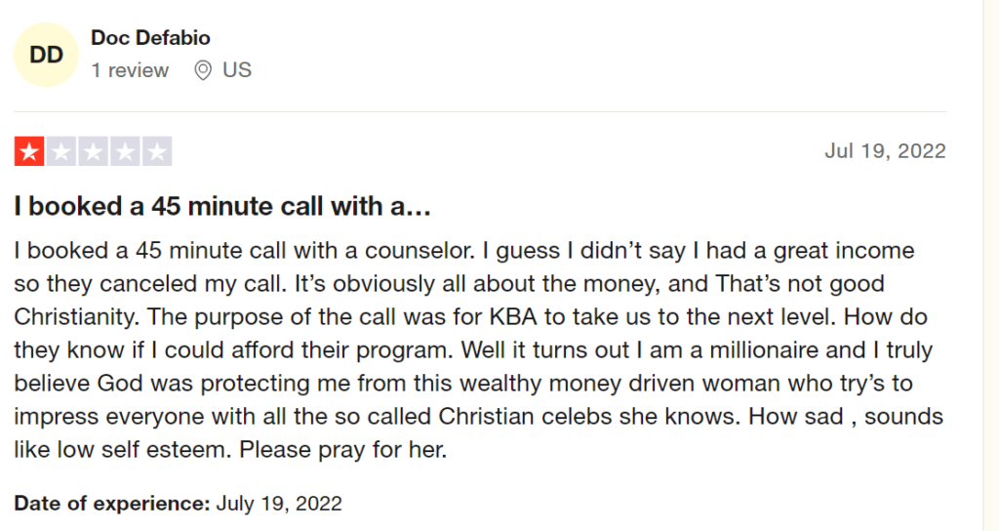This screenshot has width=999, height=531.
Task: Click the July 19, 2022 experience date
Action: pos(279,504)
